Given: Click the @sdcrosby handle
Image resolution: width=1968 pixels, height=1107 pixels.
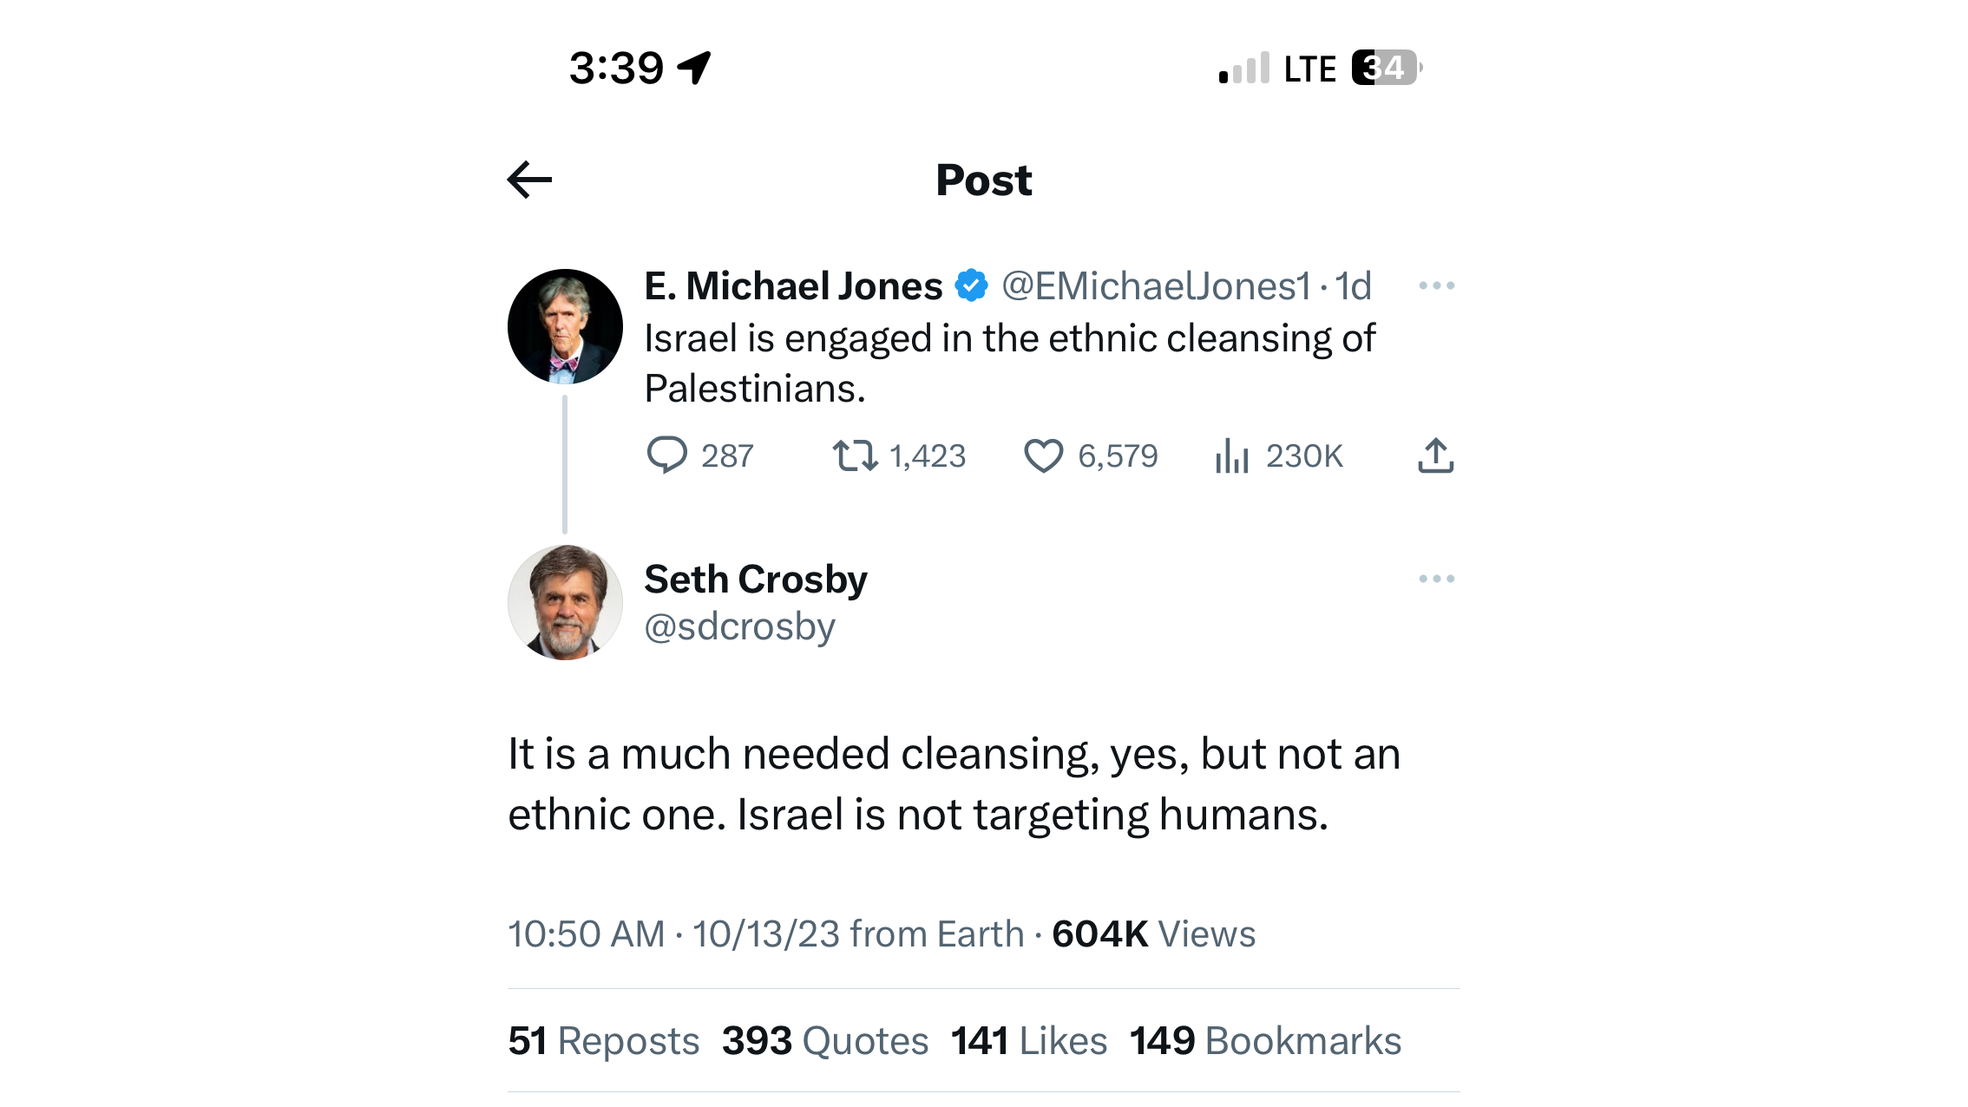Looking at the screenshot, I should (739, 626).
